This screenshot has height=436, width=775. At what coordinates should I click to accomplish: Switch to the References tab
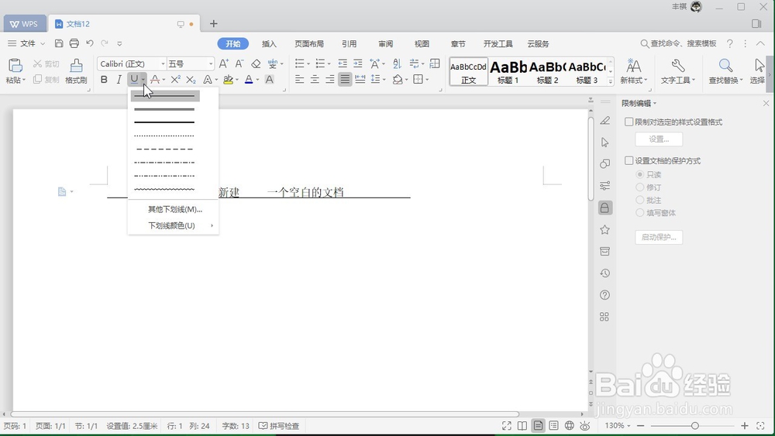(x=349, y=43)
